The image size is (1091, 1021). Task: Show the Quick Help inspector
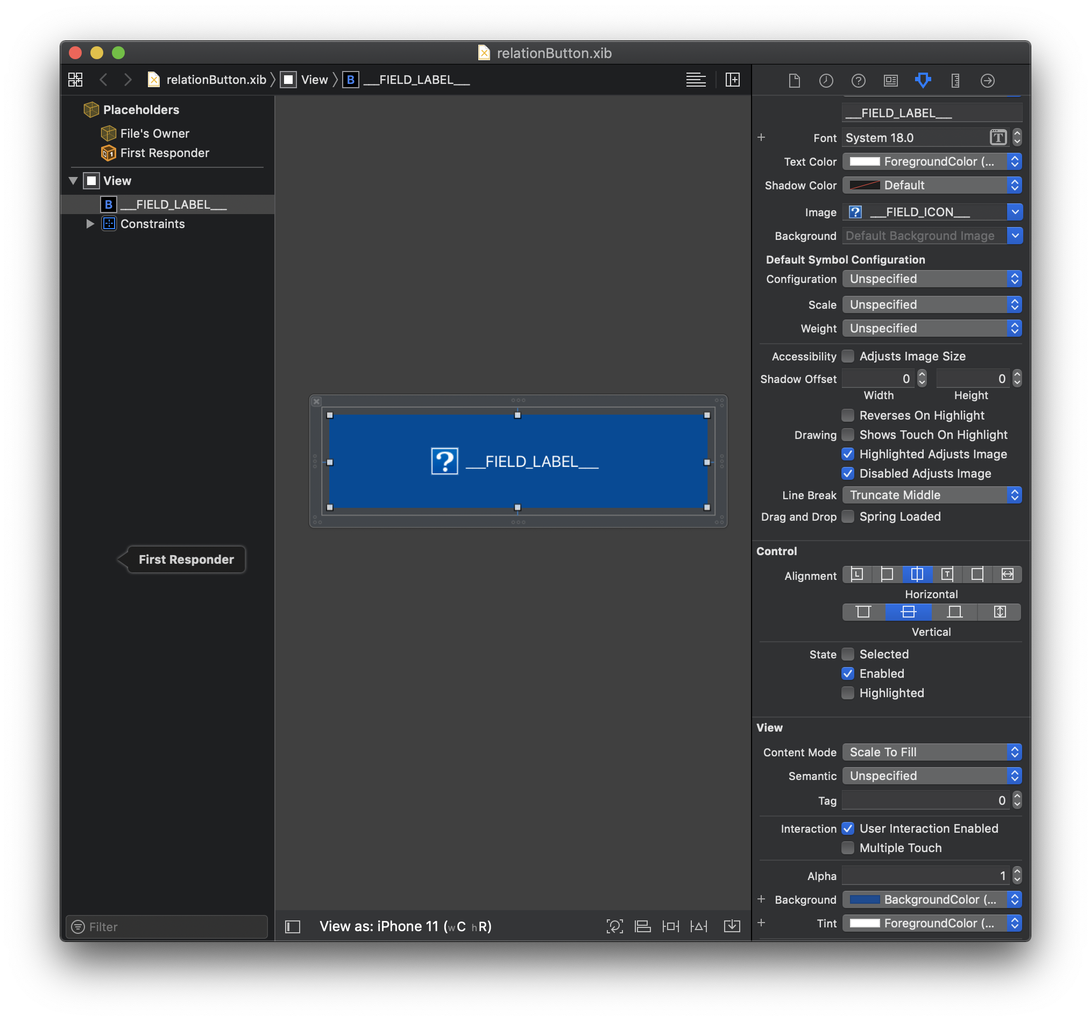click(x=858, y=81)
